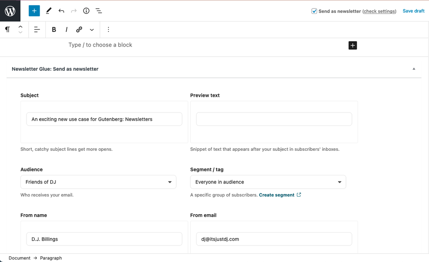Select the pencil Tools icon
The height and width of the screenshot is (262, 429).
tap(49, 11)
